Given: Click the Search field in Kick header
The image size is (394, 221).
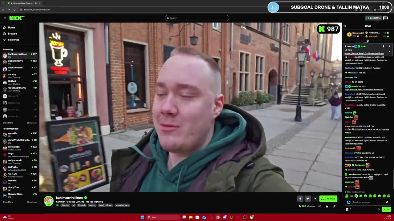Looking at the screenshot, I should point(197,18).
